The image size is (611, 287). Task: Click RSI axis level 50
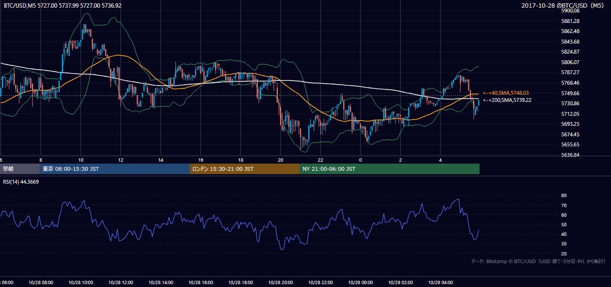click(564, 224)
